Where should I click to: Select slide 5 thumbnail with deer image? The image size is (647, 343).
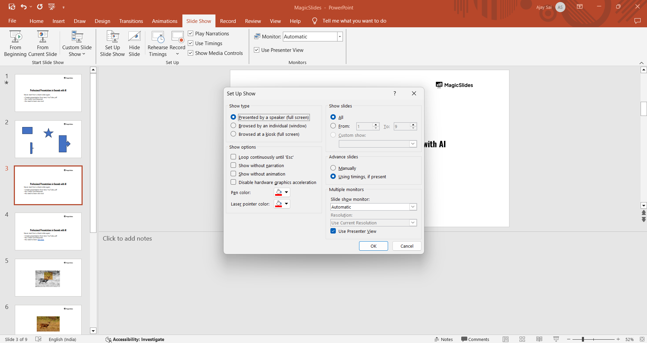(48, 278)
